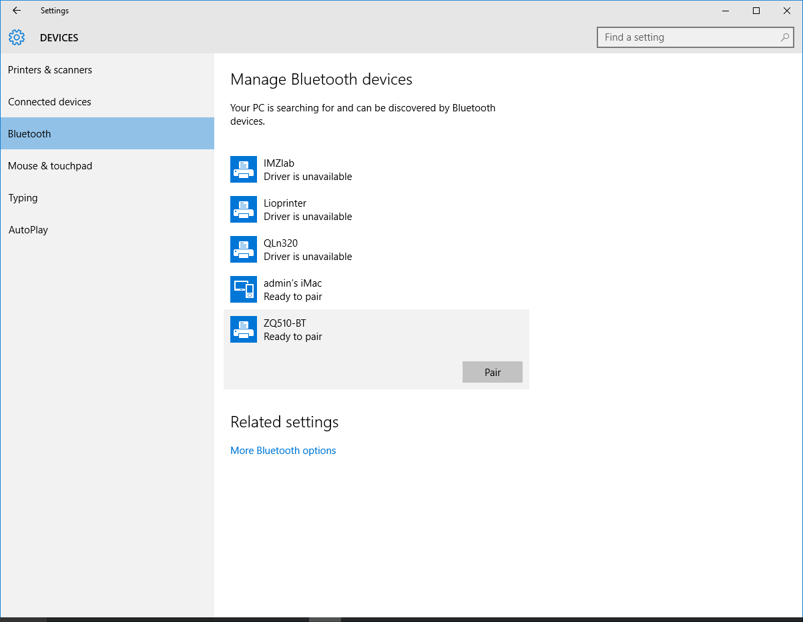The height and width of the screenshot is (622, 803).
Task: Click the search magnifier icon
Action: 785,37
